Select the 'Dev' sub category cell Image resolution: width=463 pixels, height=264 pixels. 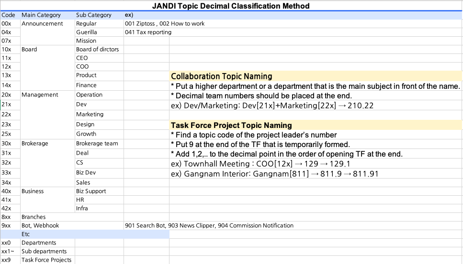pyautogui.click(x=99, y=105)
